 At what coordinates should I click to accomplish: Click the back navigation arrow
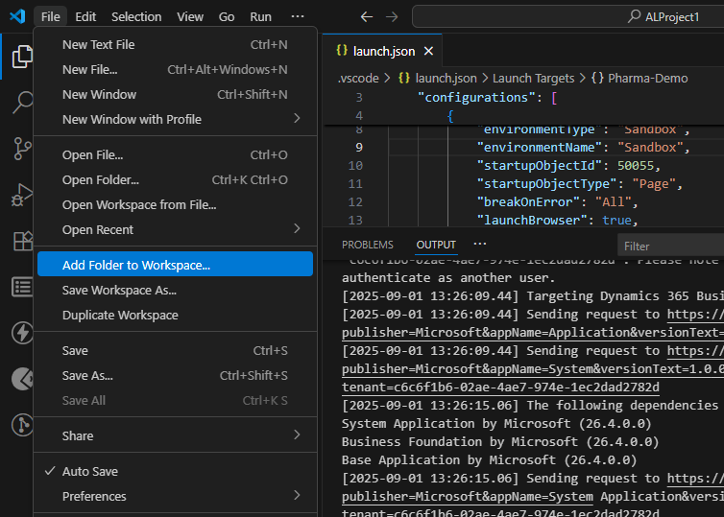pyautogui.click(x=366, y=16)
